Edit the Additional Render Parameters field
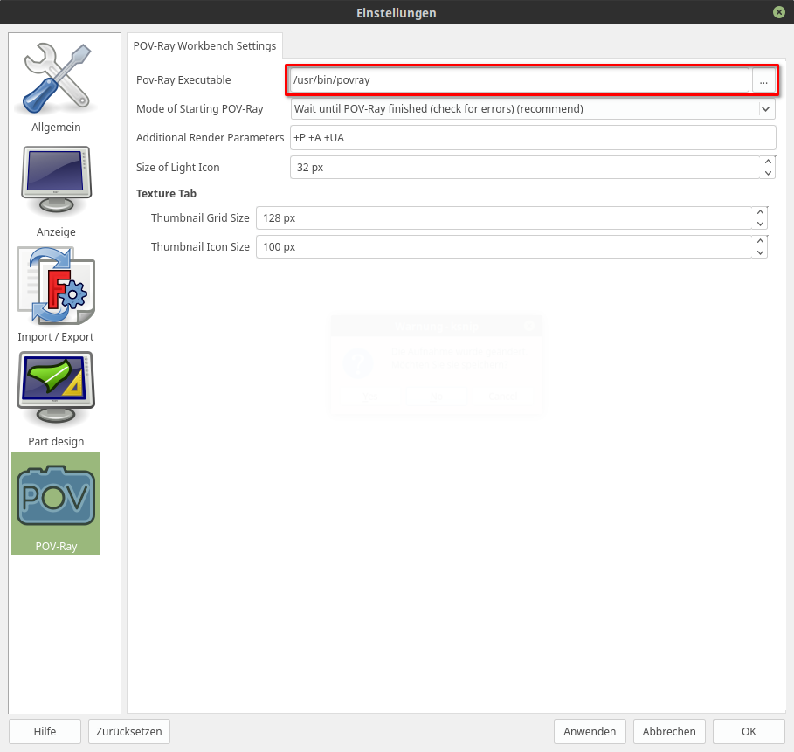 tap(533, 138)
